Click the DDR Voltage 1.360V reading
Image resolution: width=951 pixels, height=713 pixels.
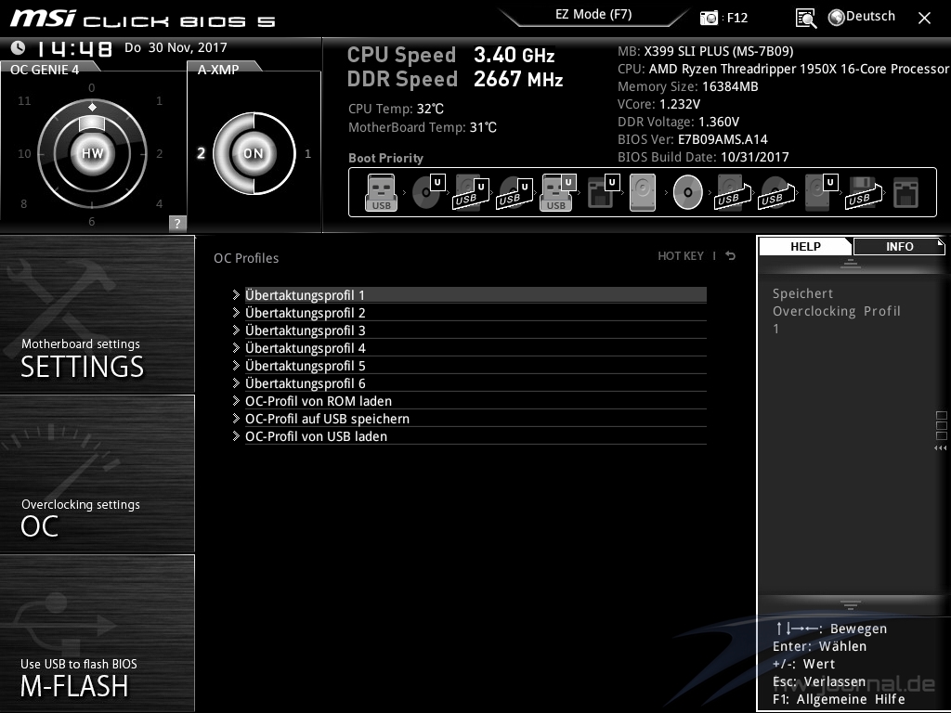point(678,122)
